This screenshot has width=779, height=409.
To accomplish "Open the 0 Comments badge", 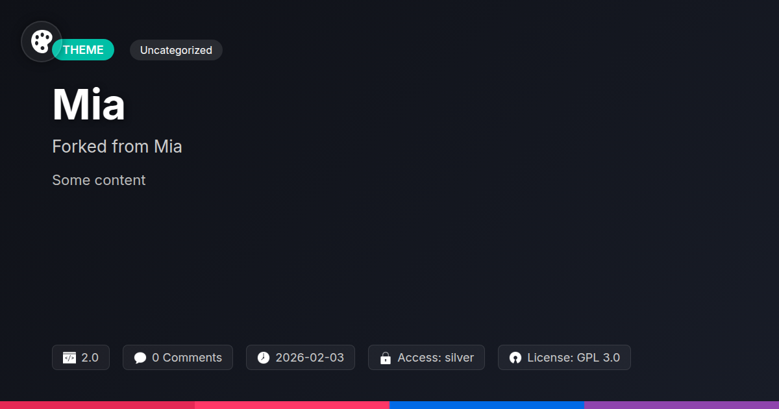I will (178, 358).
